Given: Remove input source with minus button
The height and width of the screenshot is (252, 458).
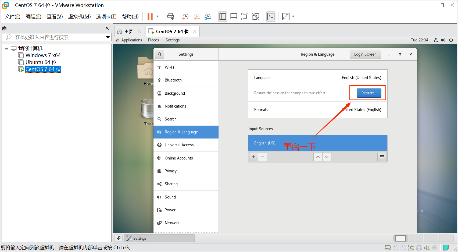Looking at the screenshot, I should click(x=263, y=157).
